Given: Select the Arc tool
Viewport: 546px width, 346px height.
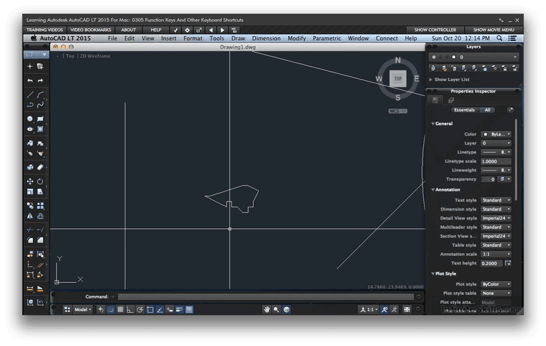Looking at the screenshot, I should click(40, 95).
